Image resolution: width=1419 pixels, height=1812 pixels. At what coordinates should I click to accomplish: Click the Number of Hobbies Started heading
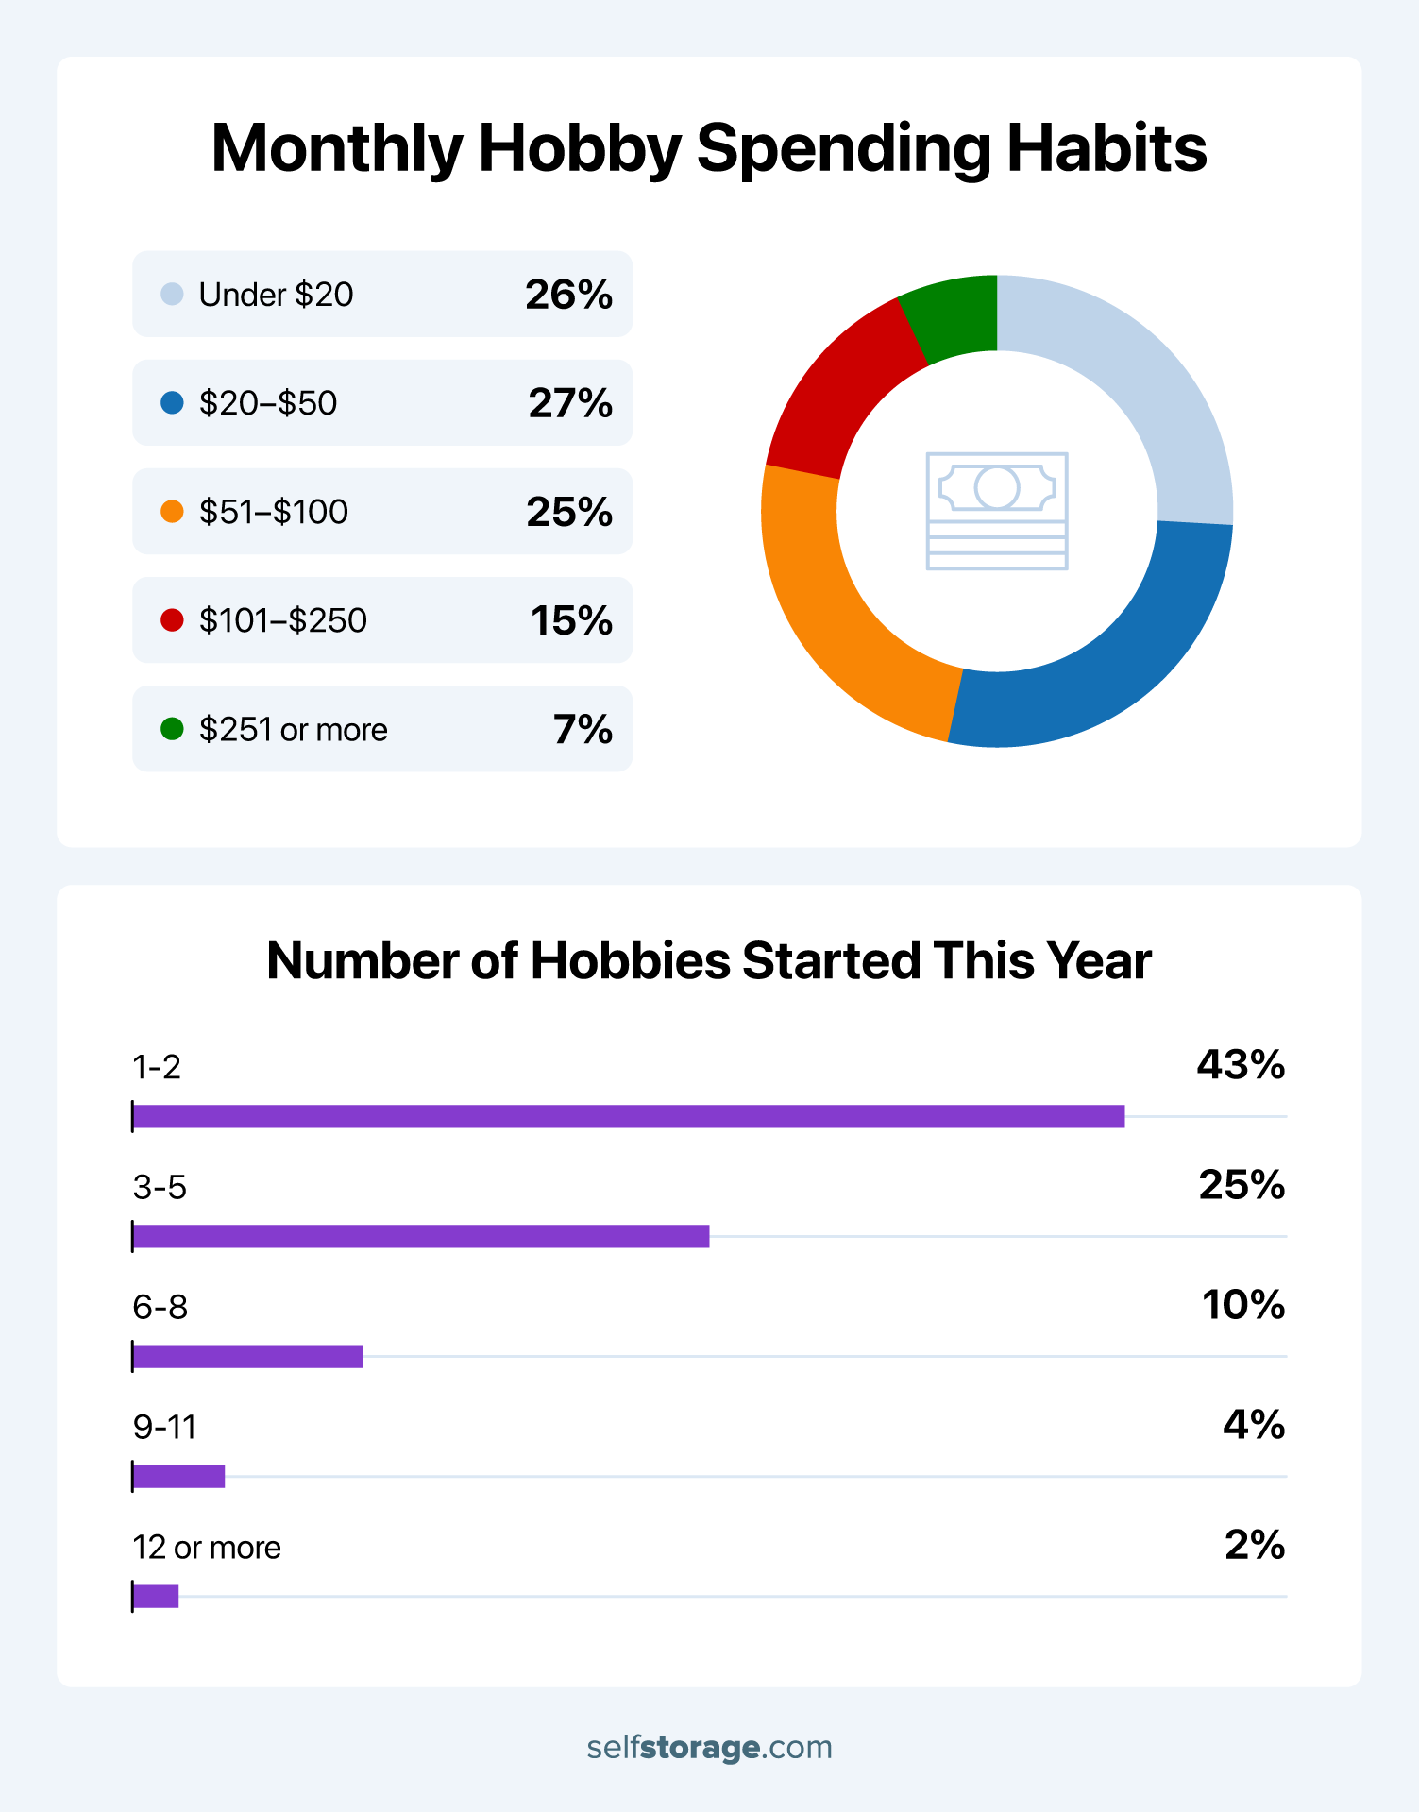click(709, 961)
